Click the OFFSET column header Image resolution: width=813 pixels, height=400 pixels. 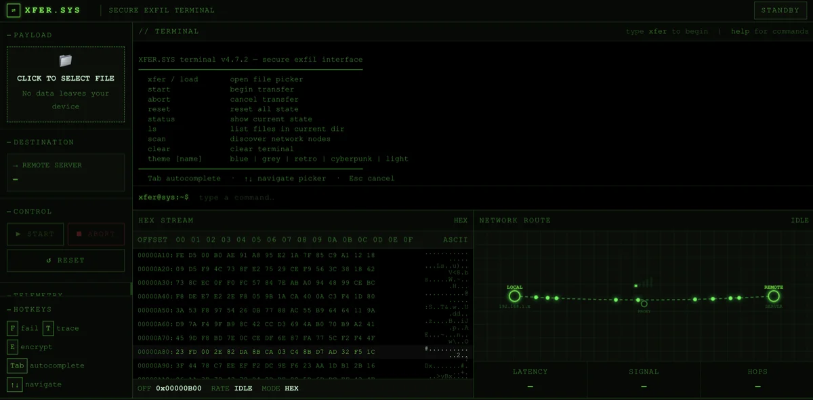152,240
